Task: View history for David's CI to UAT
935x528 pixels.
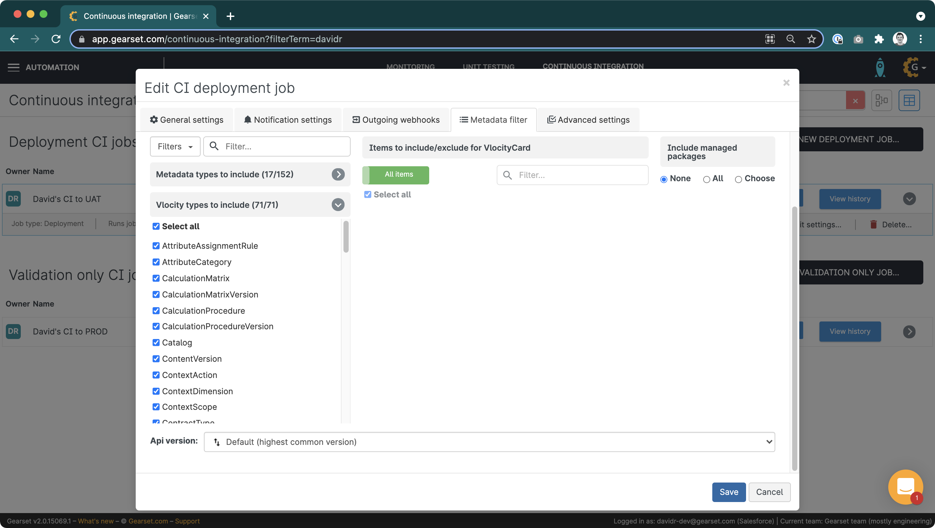Action: tap(850, 199)
